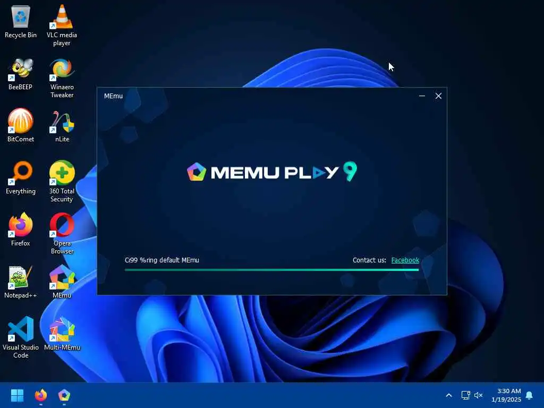Select the Visual Studio Code shortcut

pos(21,337)
